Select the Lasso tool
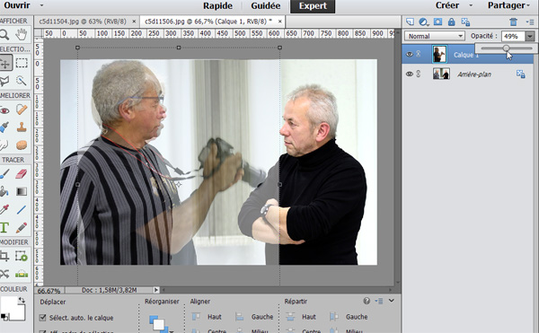Image resolution: width=539 pixels, height=333 pixels. pyautogui.click(x=4, y=81)
